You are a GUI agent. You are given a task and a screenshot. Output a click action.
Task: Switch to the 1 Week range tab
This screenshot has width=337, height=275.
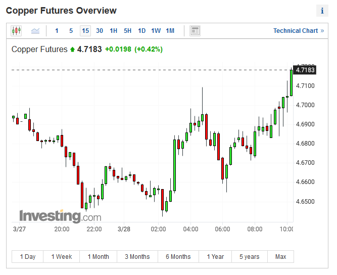click(x=62, y=257)
